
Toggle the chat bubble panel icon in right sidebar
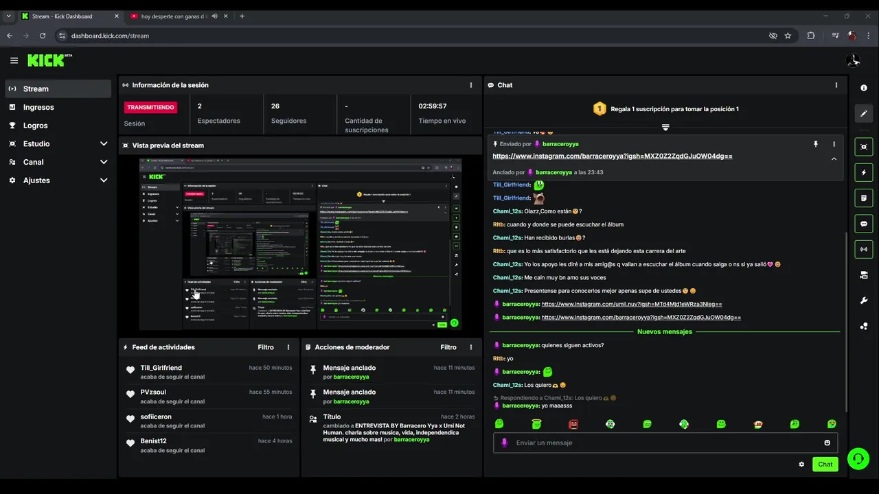pyautogui.click(x=864, y=224)
